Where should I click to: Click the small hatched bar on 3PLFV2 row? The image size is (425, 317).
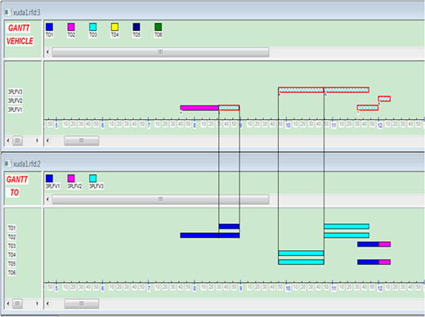pos(384,99)
